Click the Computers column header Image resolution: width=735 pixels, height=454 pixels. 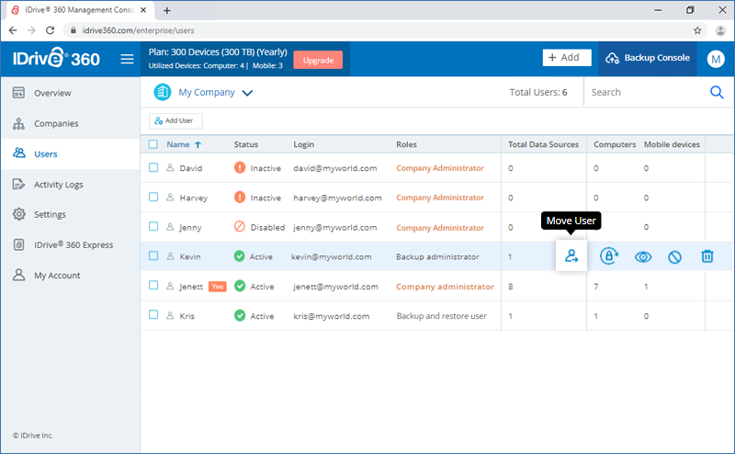click(x=615, y=144)
